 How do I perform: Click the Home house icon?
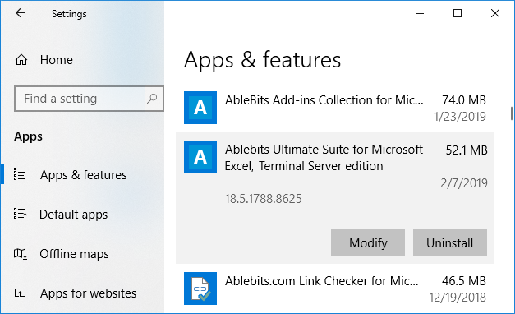click(x=21, y=60)
